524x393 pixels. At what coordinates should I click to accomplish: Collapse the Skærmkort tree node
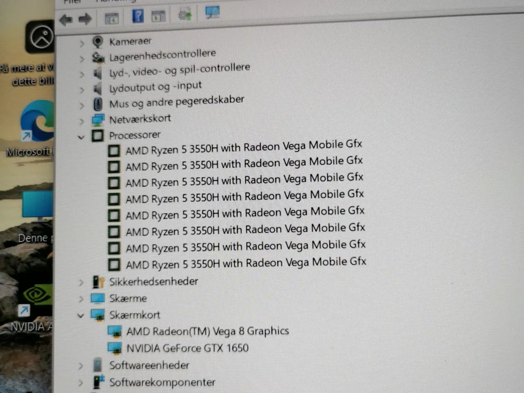[x=81, y=316]
